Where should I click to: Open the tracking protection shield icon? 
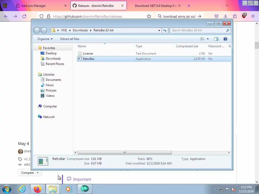tap(41, 16)
